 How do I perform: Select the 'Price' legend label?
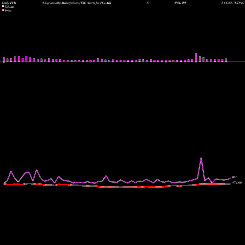point(8,11)
